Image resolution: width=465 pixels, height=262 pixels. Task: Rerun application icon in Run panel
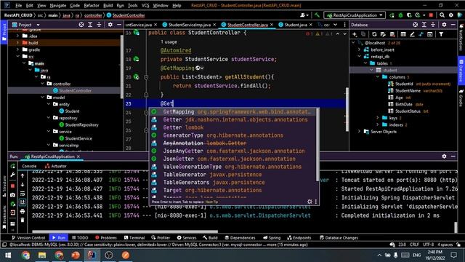click(x=13, y=166)
